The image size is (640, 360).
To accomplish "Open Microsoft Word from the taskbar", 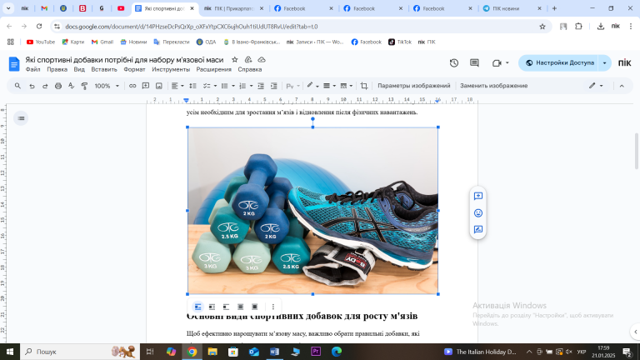I will tap(274, 352).
